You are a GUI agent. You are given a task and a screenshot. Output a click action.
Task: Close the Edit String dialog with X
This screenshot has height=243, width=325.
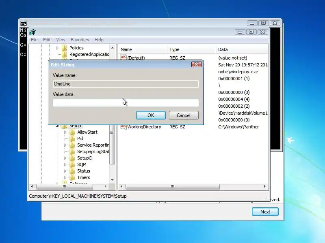pos(196,64)
